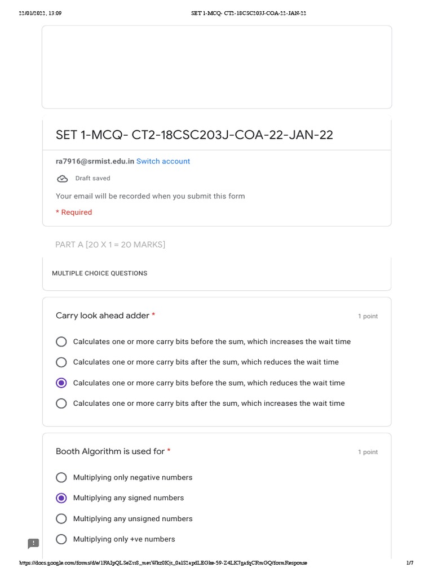433x577 pixels.
Task: Click the 'Booth Algorithm is used for' question
Action: tap(110, 451)
